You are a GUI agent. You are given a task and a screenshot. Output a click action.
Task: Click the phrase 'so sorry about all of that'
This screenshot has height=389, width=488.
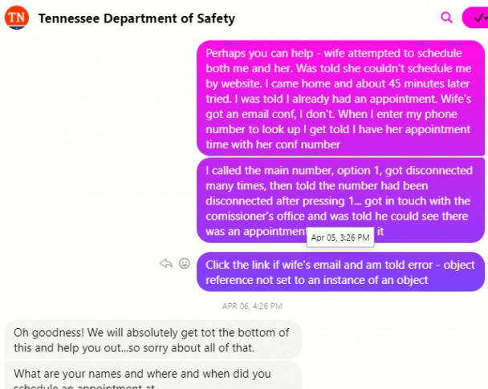click(191, 348)
